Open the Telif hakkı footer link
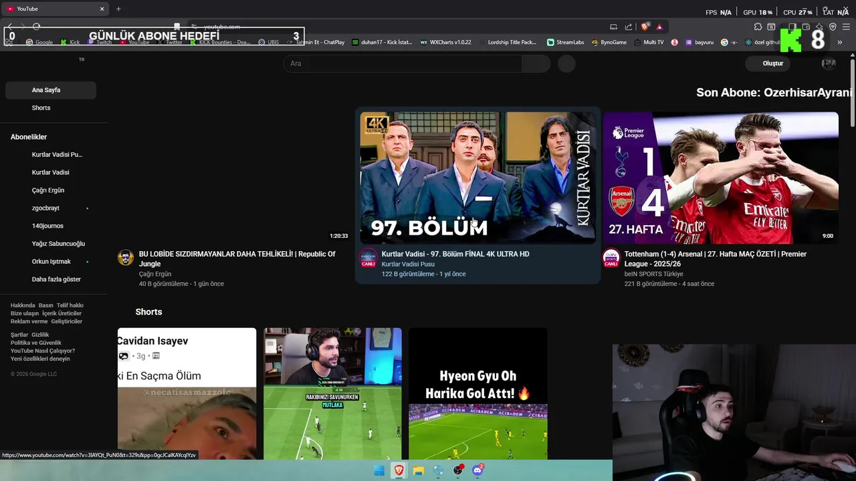This screenshot has width=856, height=481. (x=70, y=305)
